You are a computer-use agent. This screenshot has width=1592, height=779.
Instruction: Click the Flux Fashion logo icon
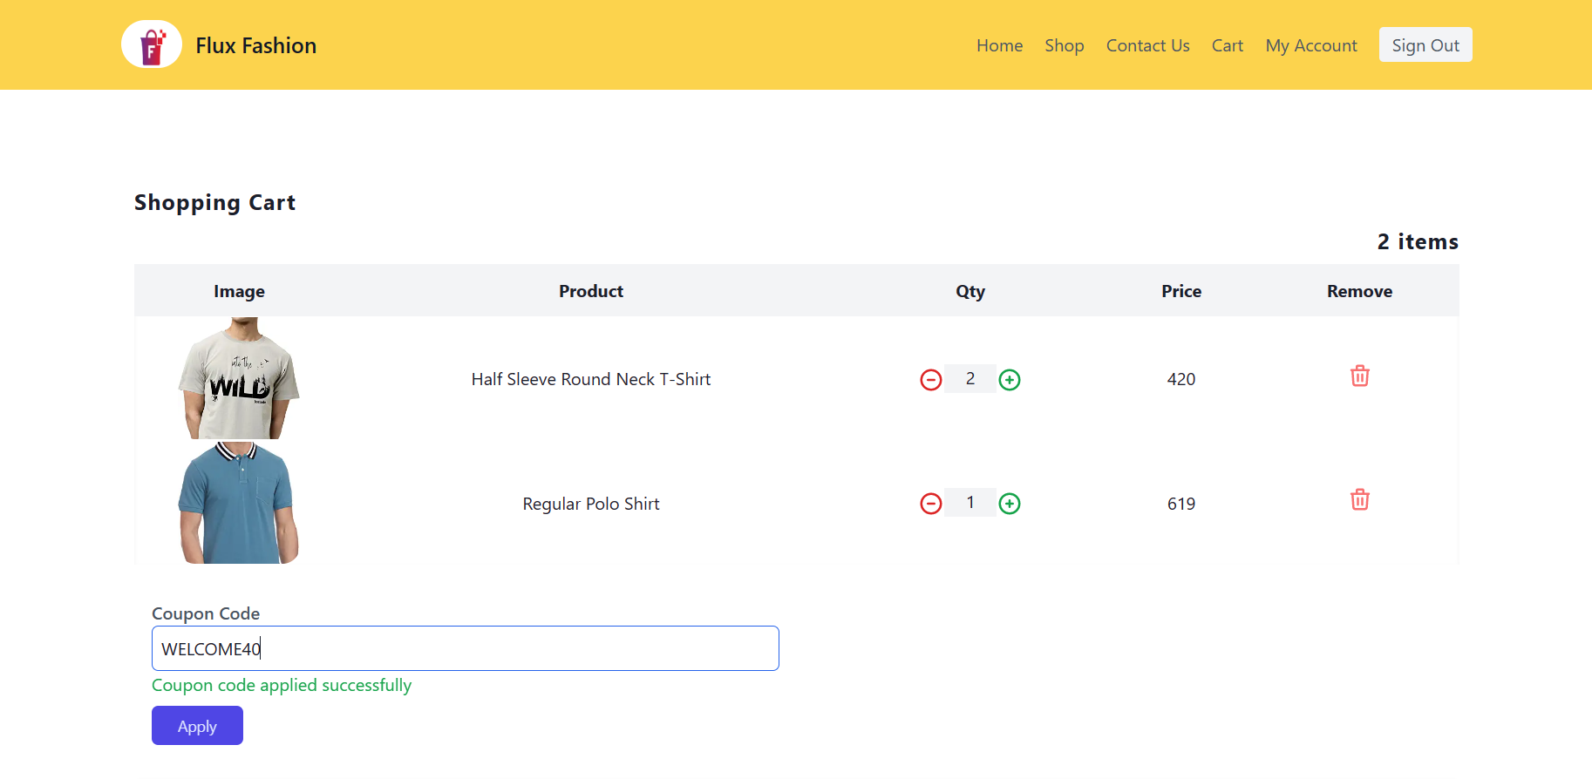click(x=152, y=44)
